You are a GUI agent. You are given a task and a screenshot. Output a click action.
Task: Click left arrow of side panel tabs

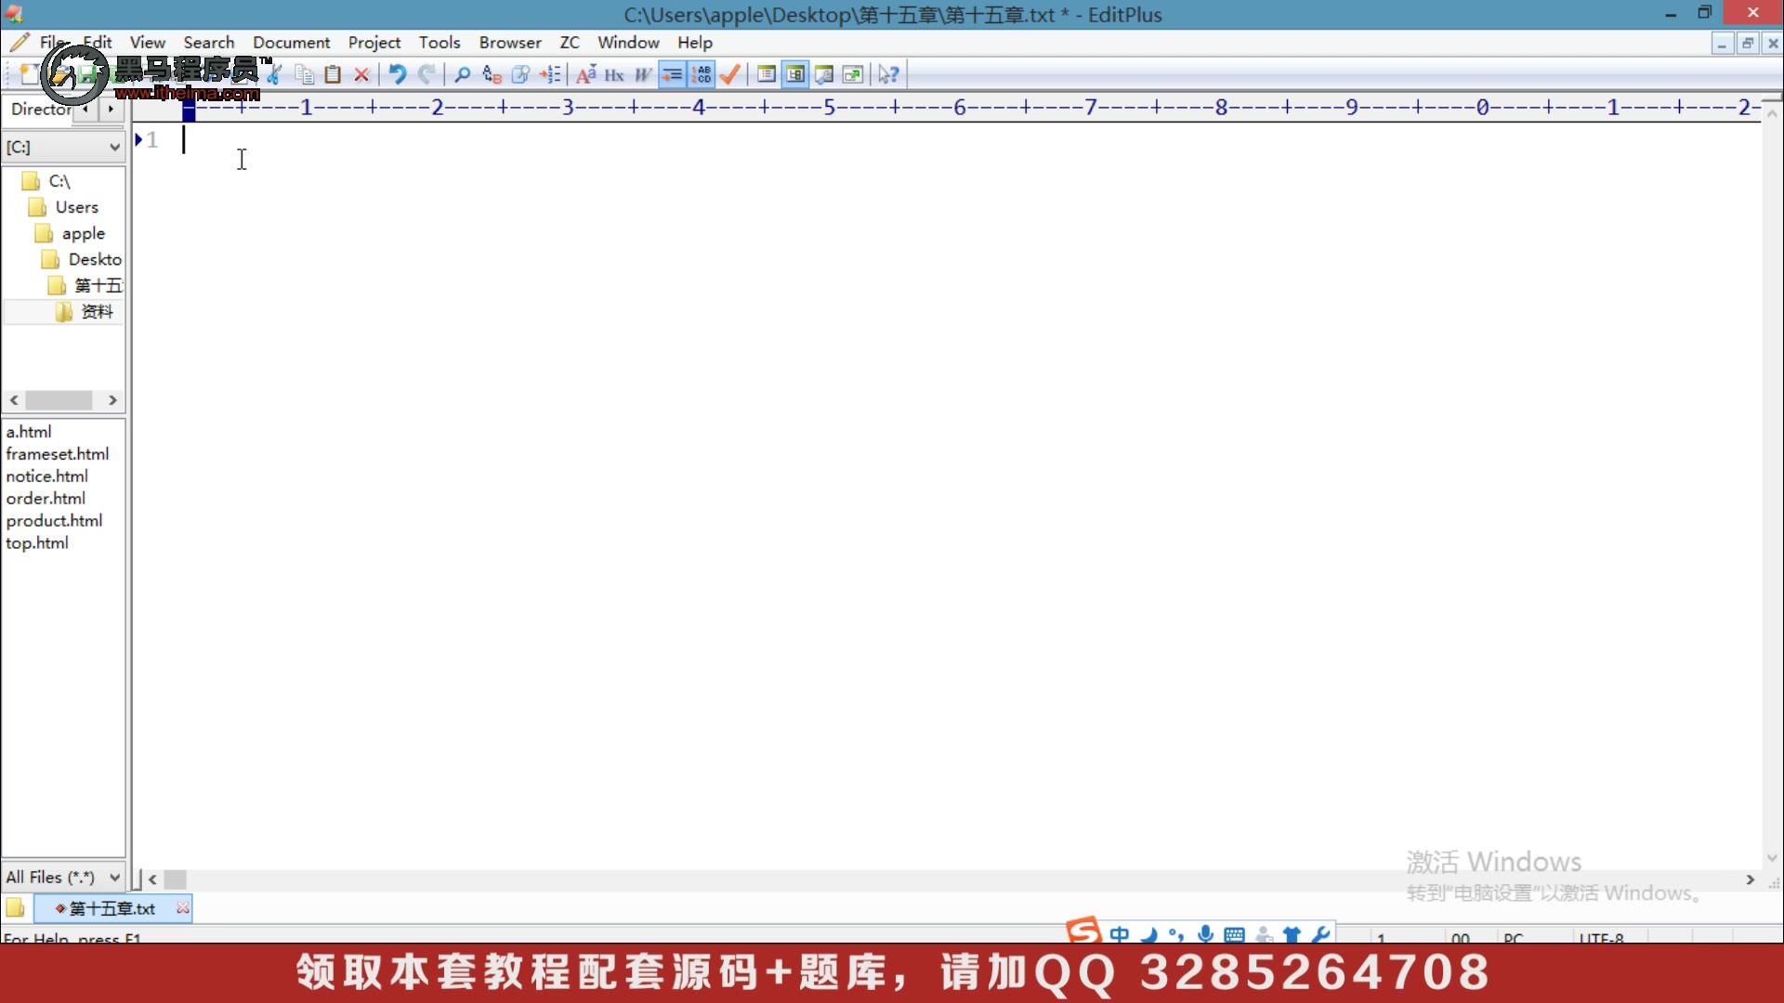click(85, 109)
